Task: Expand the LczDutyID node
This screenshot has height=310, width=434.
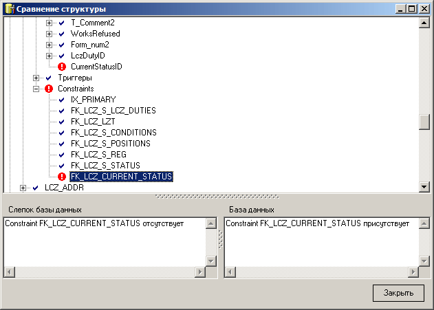Action: tap(49, 56)
